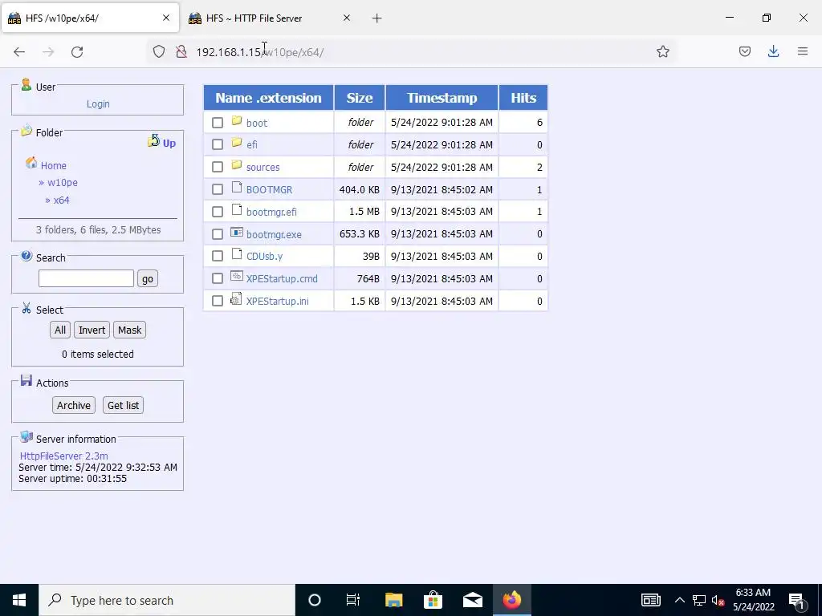Click the Login link
The width and height of the screenshot is (822, 616).
98,103
